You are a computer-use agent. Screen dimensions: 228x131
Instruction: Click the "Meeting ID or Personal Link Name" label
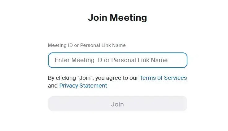(87, 45)
